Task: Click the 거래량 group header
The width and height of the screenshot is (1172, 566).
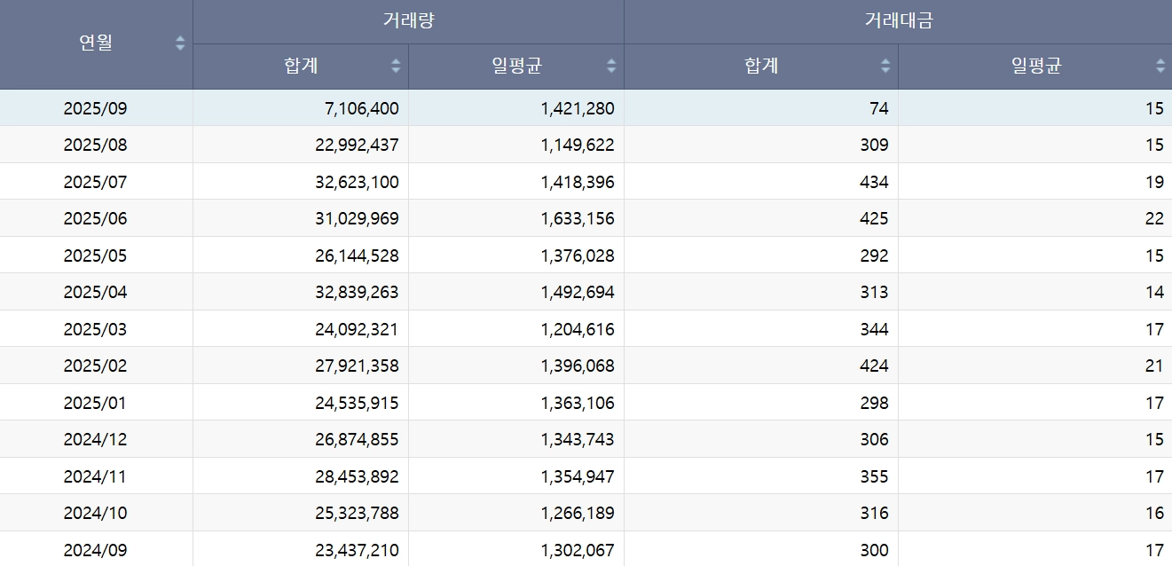Action: pyautogui.click(x=408, y=21)
